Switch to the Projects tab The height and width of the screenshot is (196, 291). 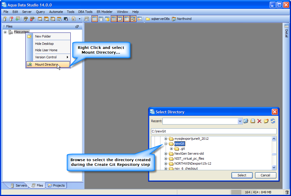[56, 185]
